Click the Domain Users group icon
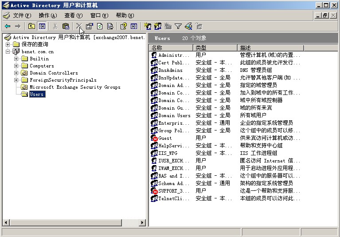Screen dimensions: 340x237 154,115
